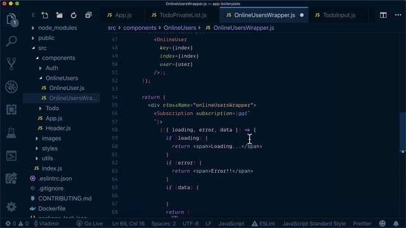Viewport: 406px width, 228px height.
Task: Create a new file in Explorer
Action: (45, 15)
